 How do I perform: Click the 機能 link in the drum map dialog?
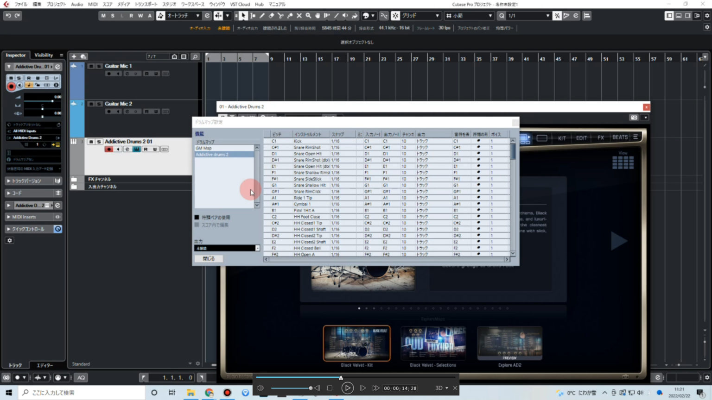click(199, 133)
